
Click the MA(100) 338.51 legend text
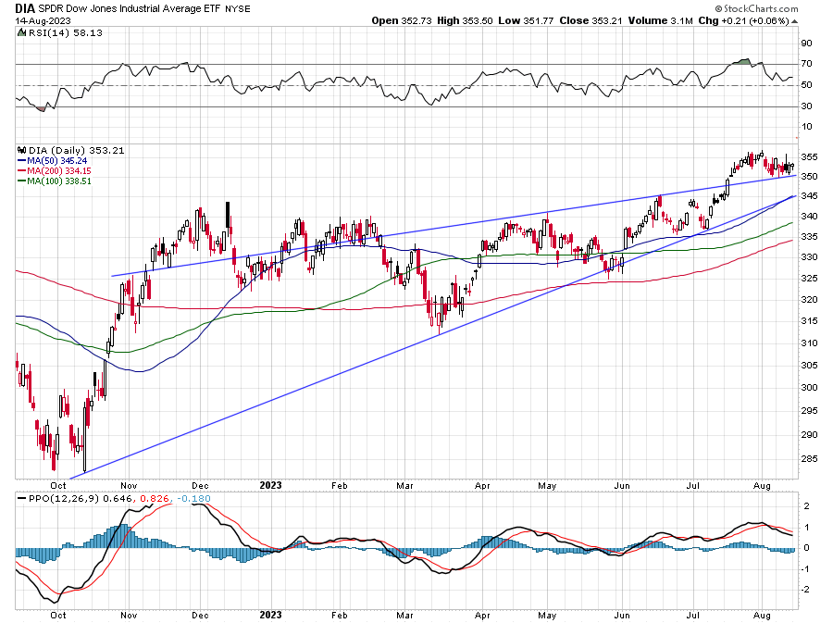(x=59, y=181)
